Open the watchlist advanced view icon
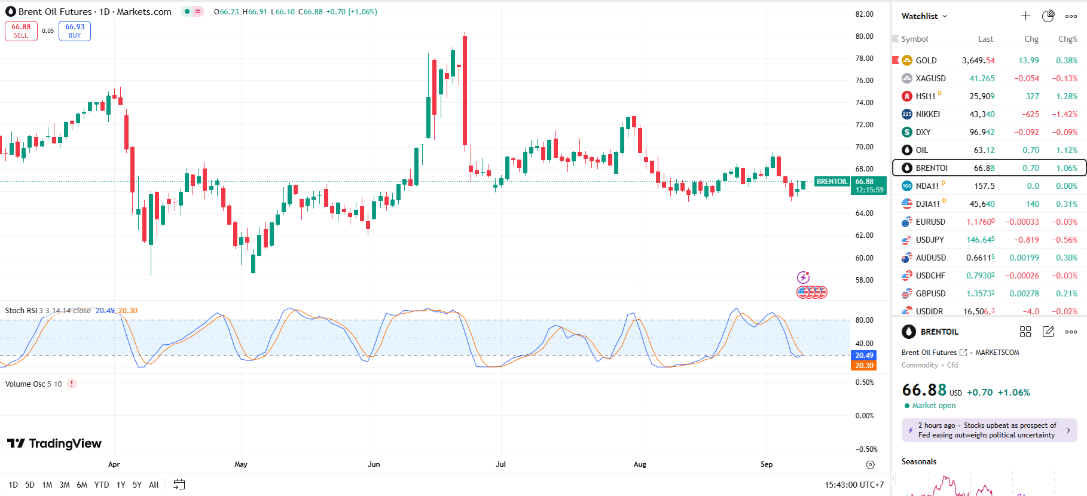The image size is (1087, 496). tap(1048, 16)
